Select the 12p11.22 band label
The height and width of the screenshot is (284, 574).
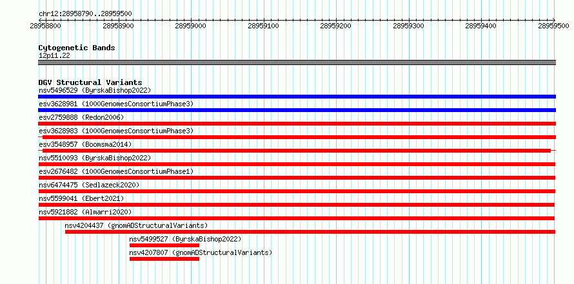(x=54, y=56)
